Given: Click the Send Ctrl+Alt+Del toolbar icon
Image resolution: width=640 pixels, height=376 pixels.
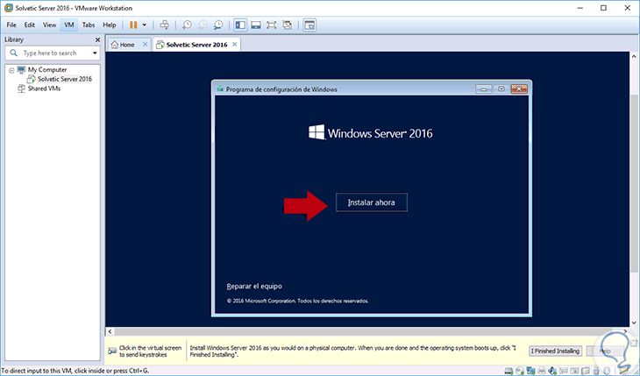Looking at the screenshot, I should pyautogui.click(x=165, y=25).
